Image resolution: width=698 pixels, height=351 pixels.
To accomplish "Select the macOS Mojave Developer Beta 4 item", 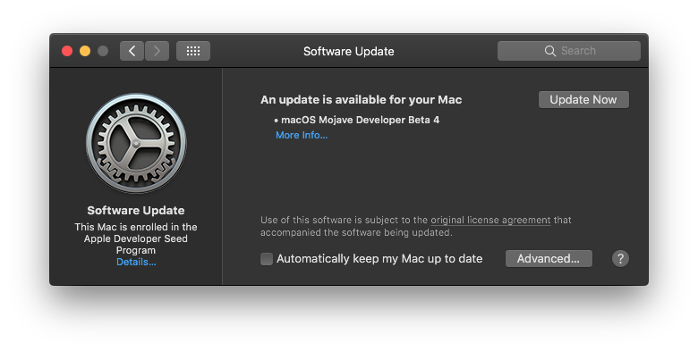I will pos(360,120).
